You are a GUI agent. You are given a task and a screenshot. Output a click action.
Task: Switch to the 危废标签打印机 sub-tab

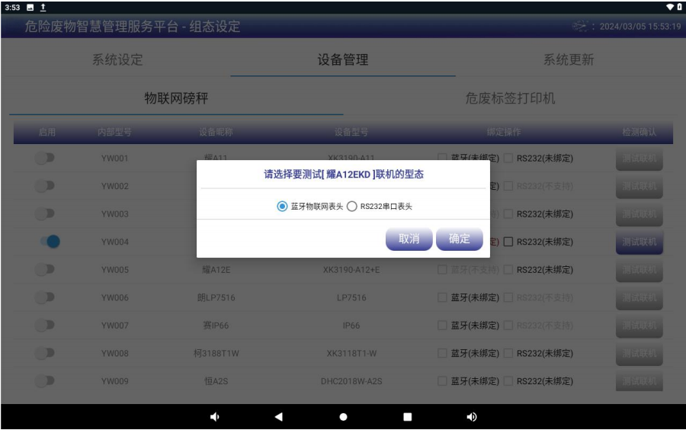[x=510, y=98]
